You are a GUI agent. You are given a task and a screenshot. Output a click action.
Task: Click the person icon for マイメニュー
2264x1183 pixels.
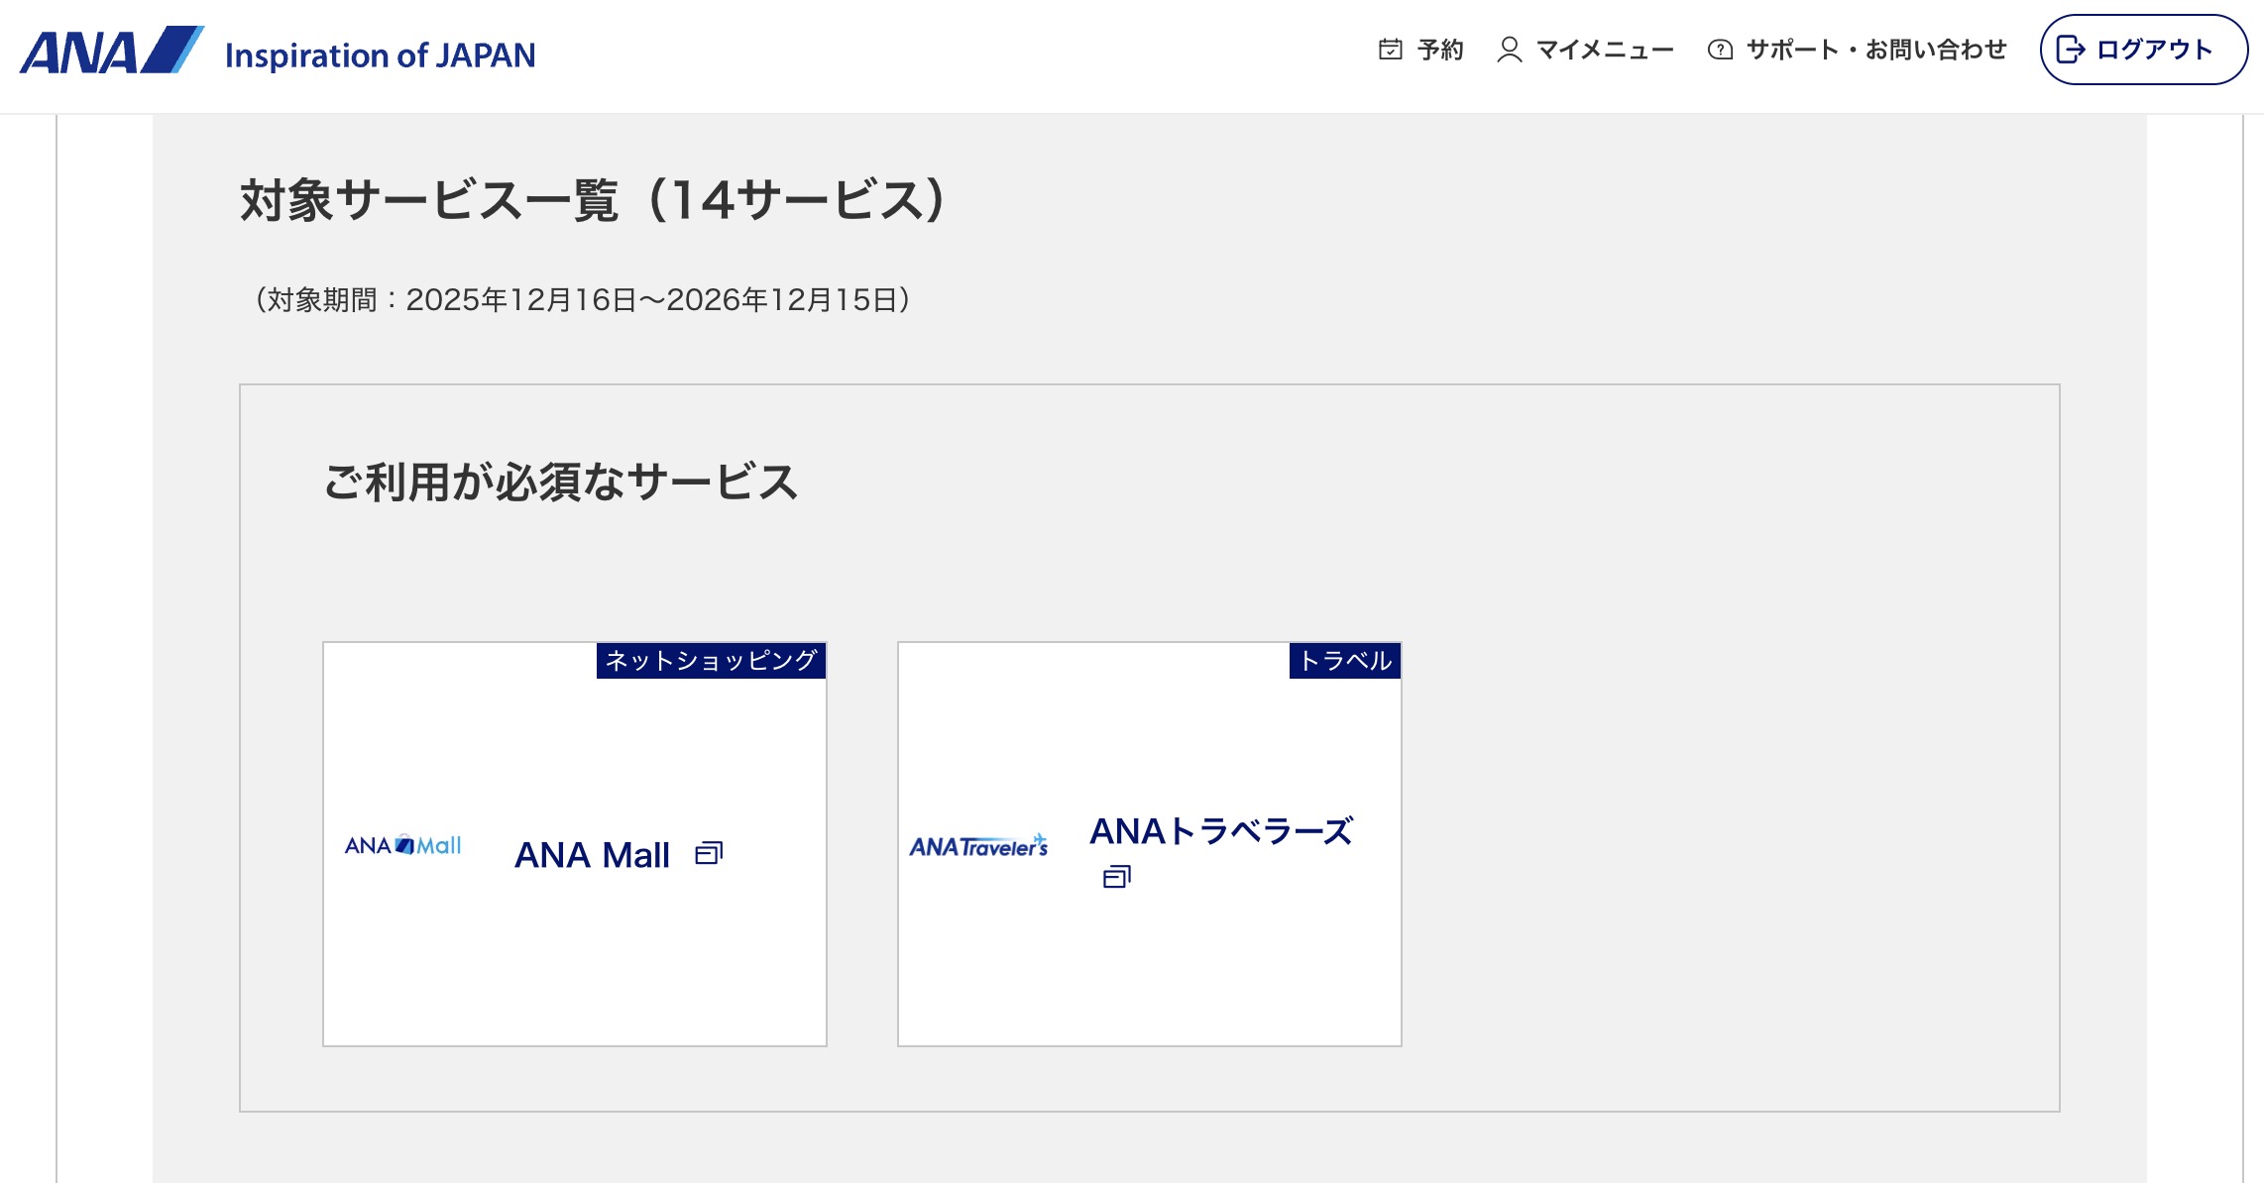[x=1509, y=50]
